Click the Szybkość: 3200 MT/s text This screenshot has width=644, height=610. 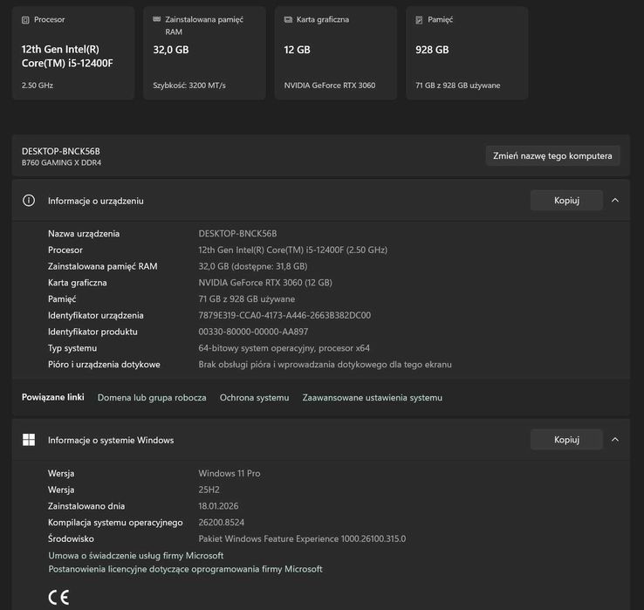click(189, 86)
